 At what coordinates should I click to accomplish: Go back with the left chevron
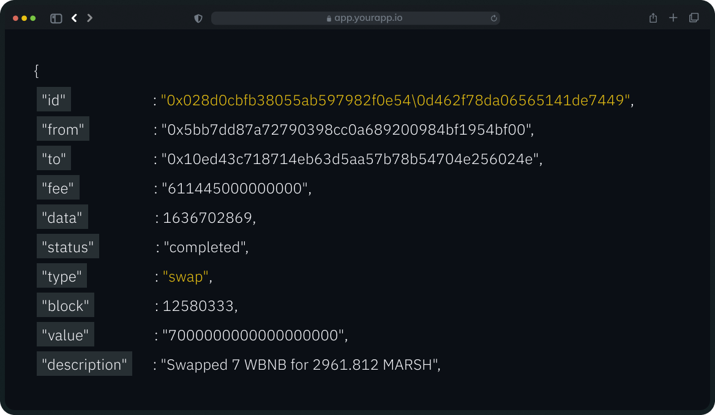click(74, 18)
